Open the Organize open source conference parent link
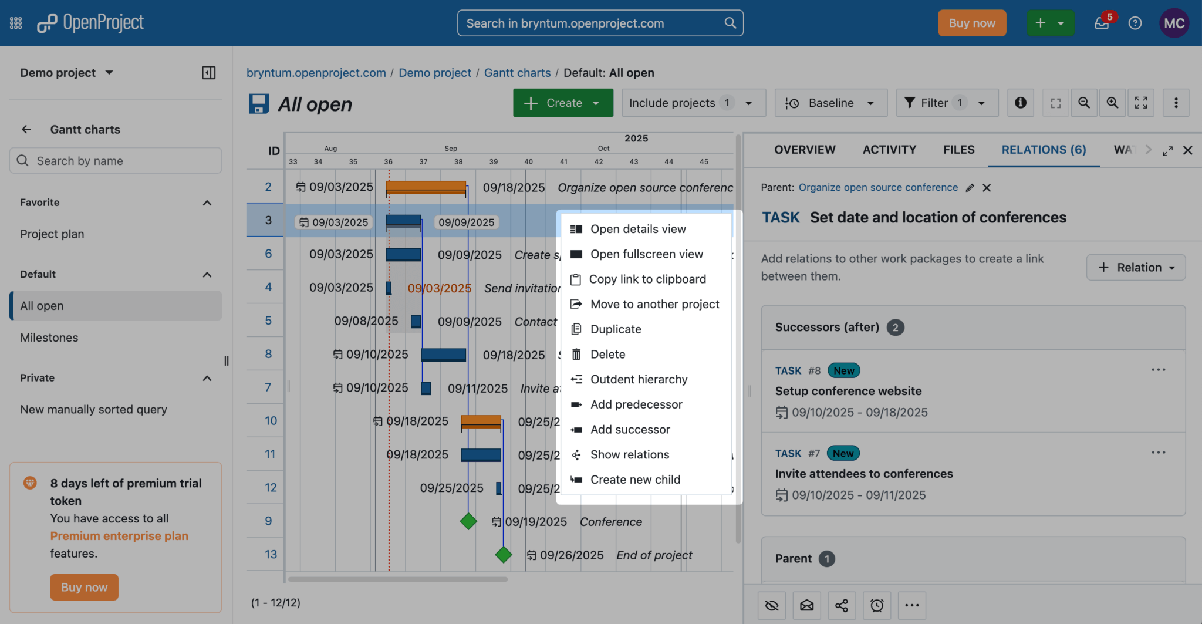Screen dimensions: 1202x624 (x=878, y=188)
